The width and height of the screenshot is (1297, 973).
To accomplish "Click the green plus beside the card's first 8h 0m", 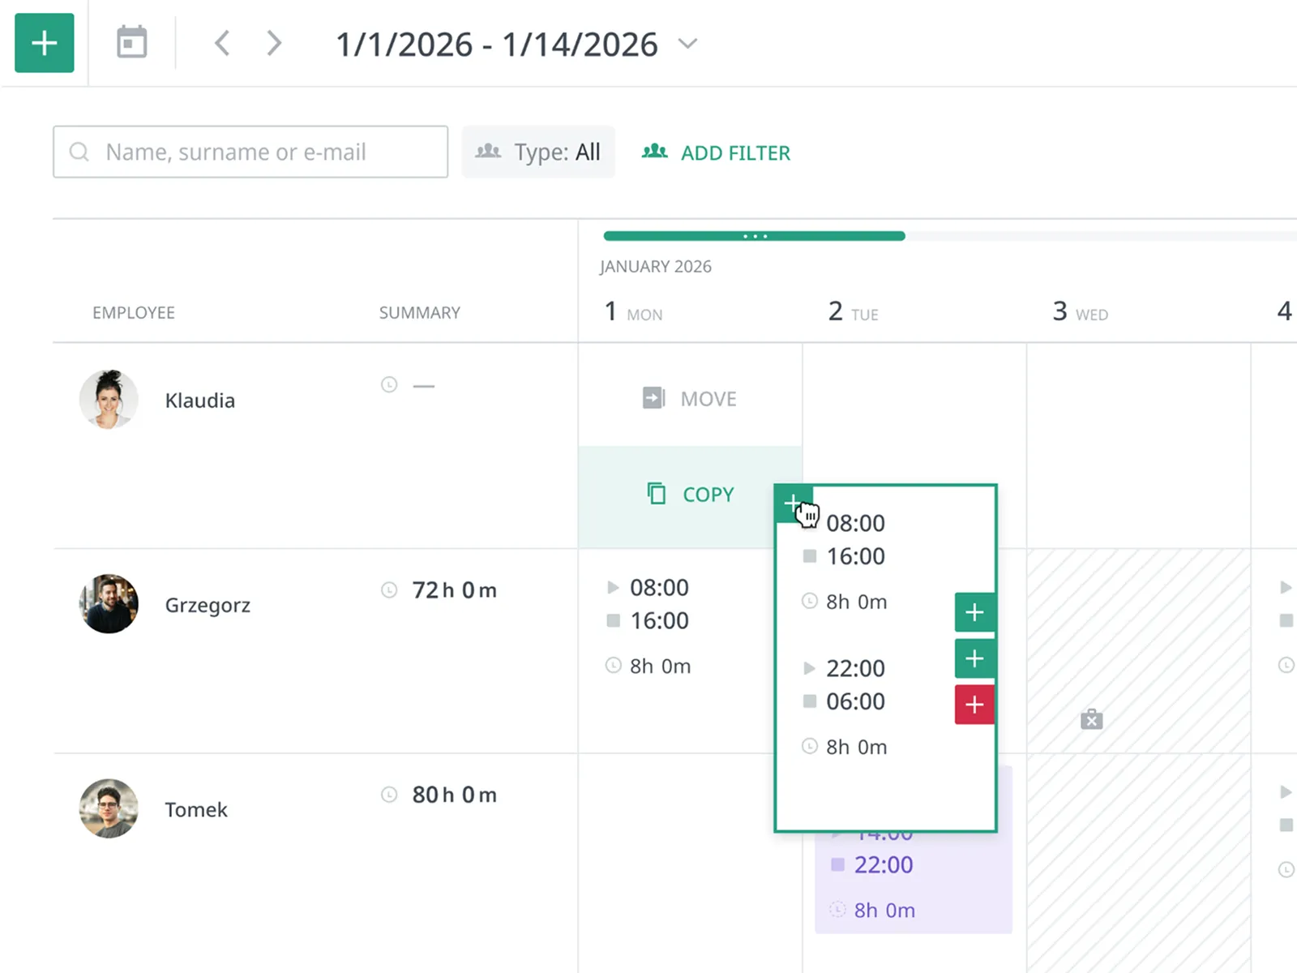I will [x=975, y=612].
